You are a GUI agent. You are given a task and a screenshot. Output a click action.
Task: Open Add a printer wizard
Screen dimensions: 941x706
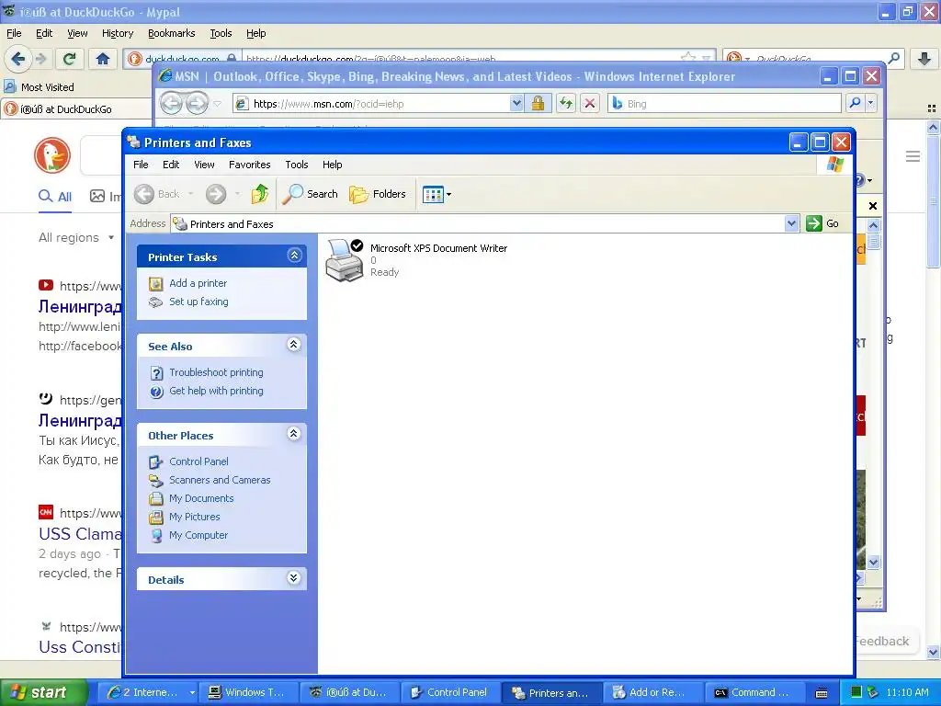pos(198,283)
